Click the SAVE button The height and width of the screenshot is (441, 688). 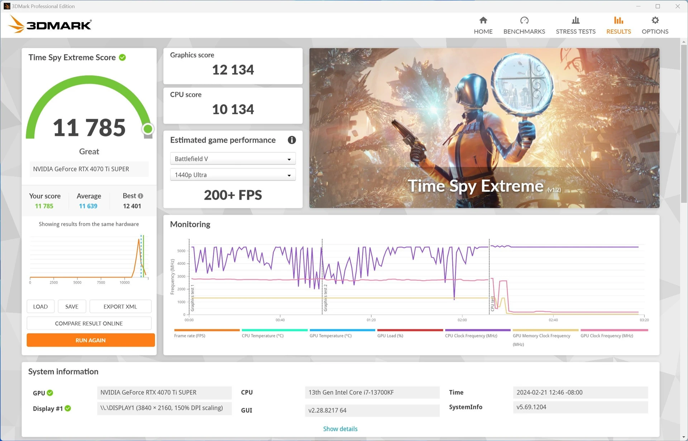[72, 306]
